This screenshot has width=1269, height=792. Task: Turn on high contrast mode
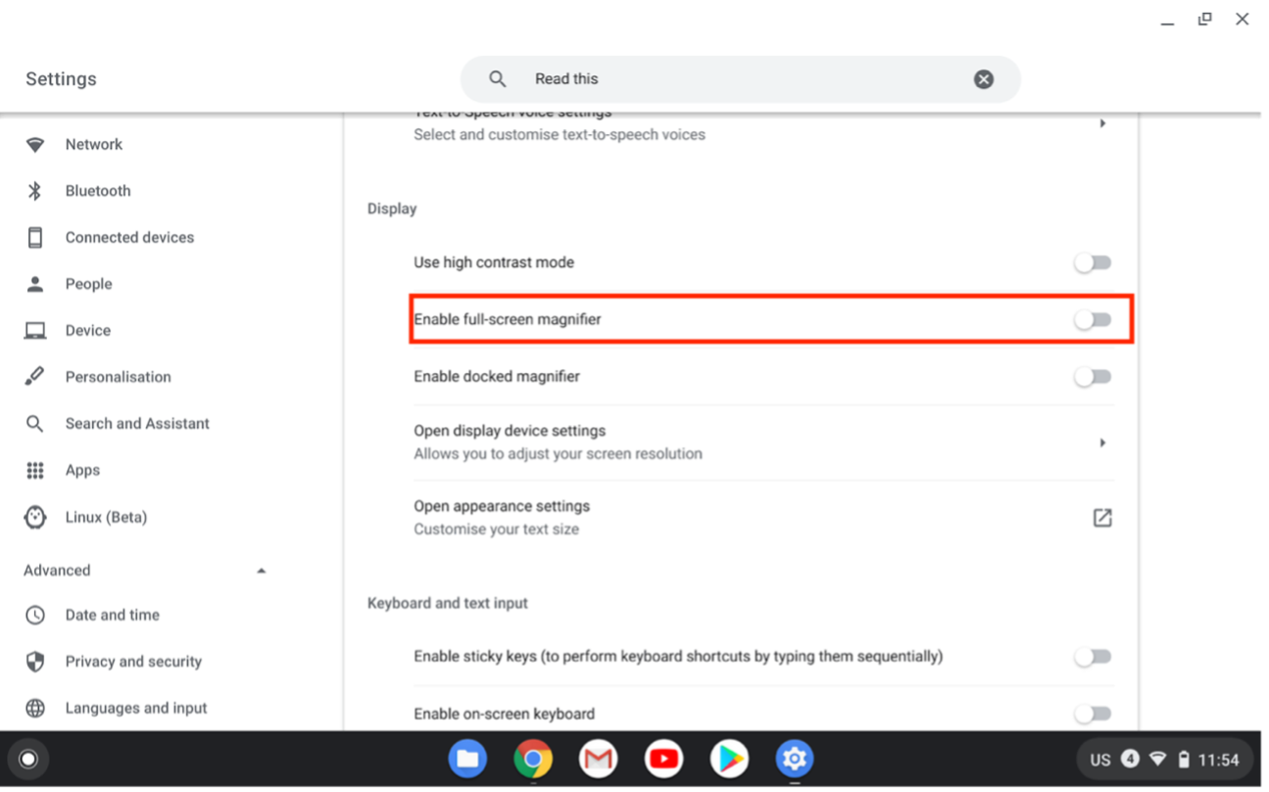pyautogui.click(x=1093, y=262)
